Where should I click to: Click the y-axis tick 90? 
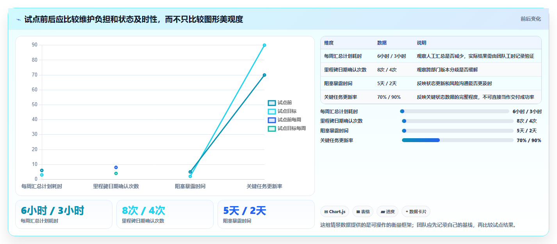(35, 45)
